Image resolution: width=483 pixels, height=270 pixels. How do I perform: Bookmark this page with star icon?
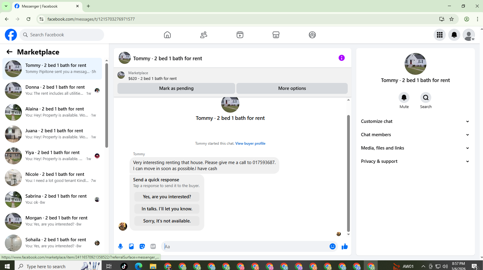tap(452, 19)
